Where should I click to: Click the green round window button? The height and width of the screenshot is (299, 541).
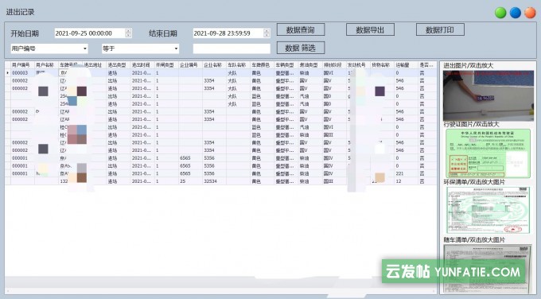[x=500, y=13]
